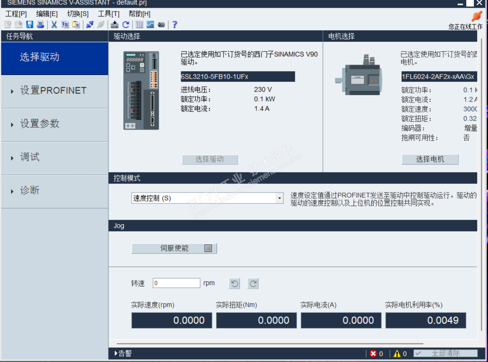Click the save parameters to ROM icon
488x362 pixels.
click(114, 24)
